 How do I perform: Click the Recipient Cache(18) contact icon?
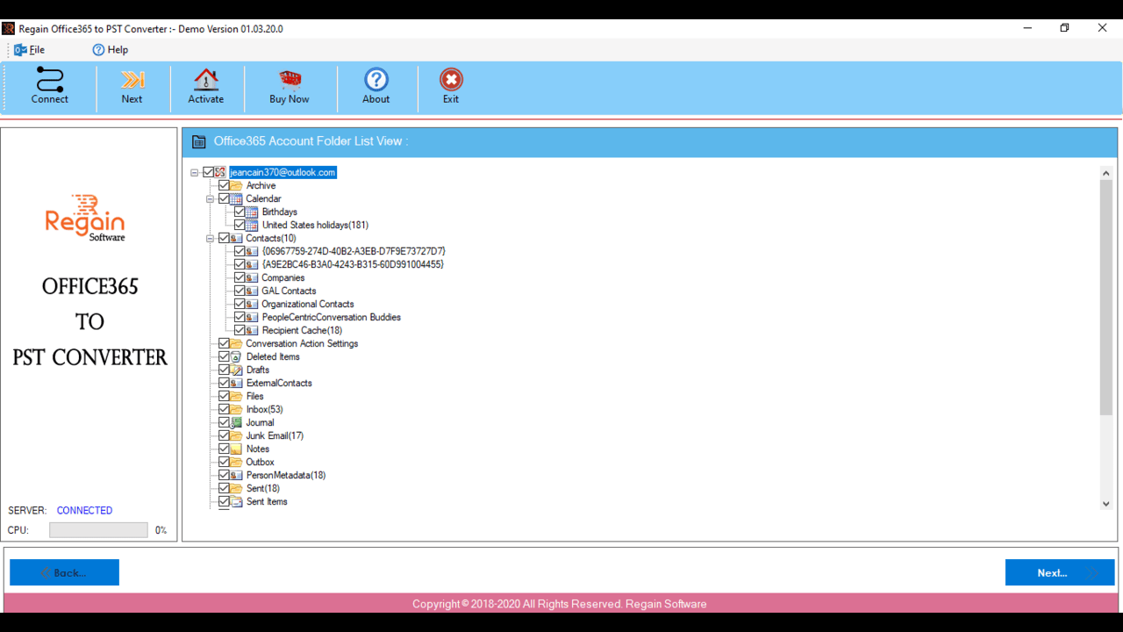click(252, 330)
